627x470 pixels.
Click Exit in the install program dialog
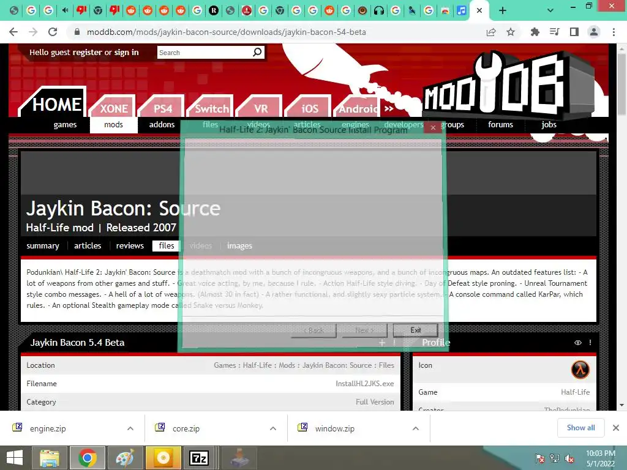click(x=416, y=330)
